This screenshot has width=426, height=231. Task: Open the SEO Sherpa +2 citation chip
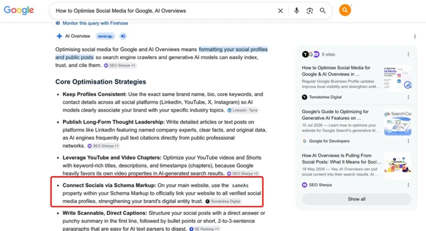(243, 174)
